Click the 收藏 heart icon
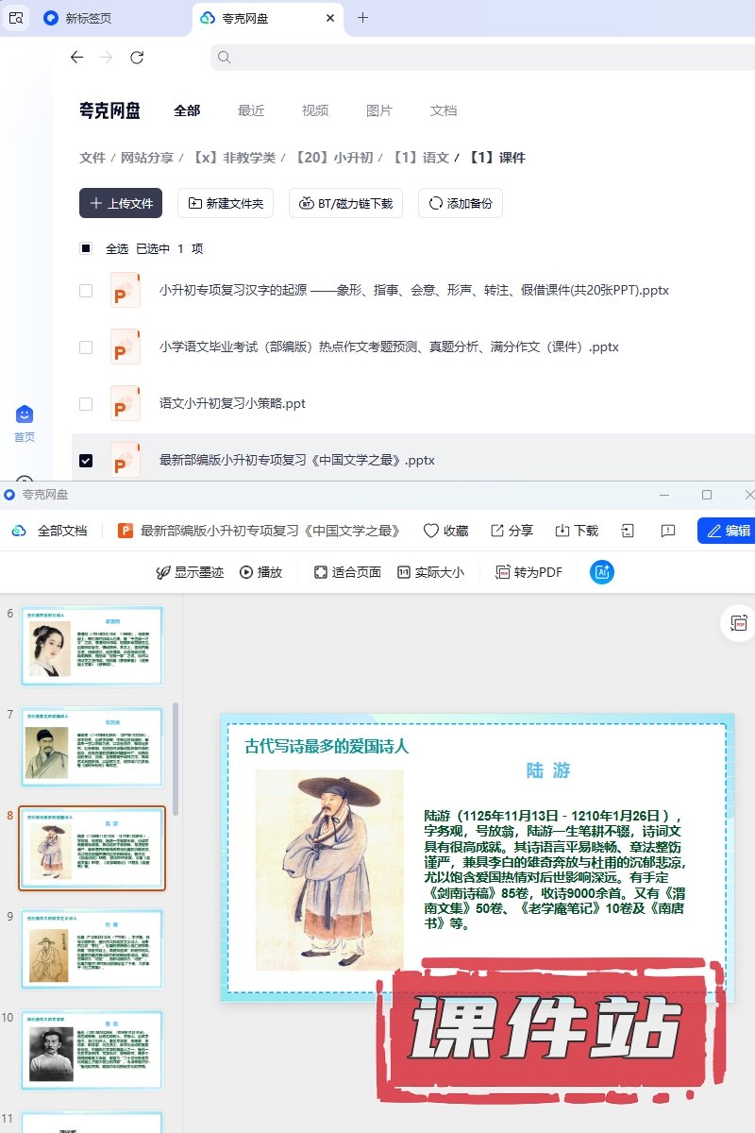 pos(431,531)
